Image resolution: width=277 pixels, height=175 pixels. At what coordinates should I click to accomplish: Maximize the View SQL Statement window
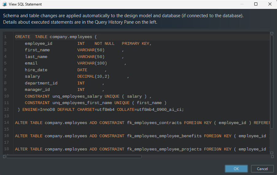coord(256,4)
